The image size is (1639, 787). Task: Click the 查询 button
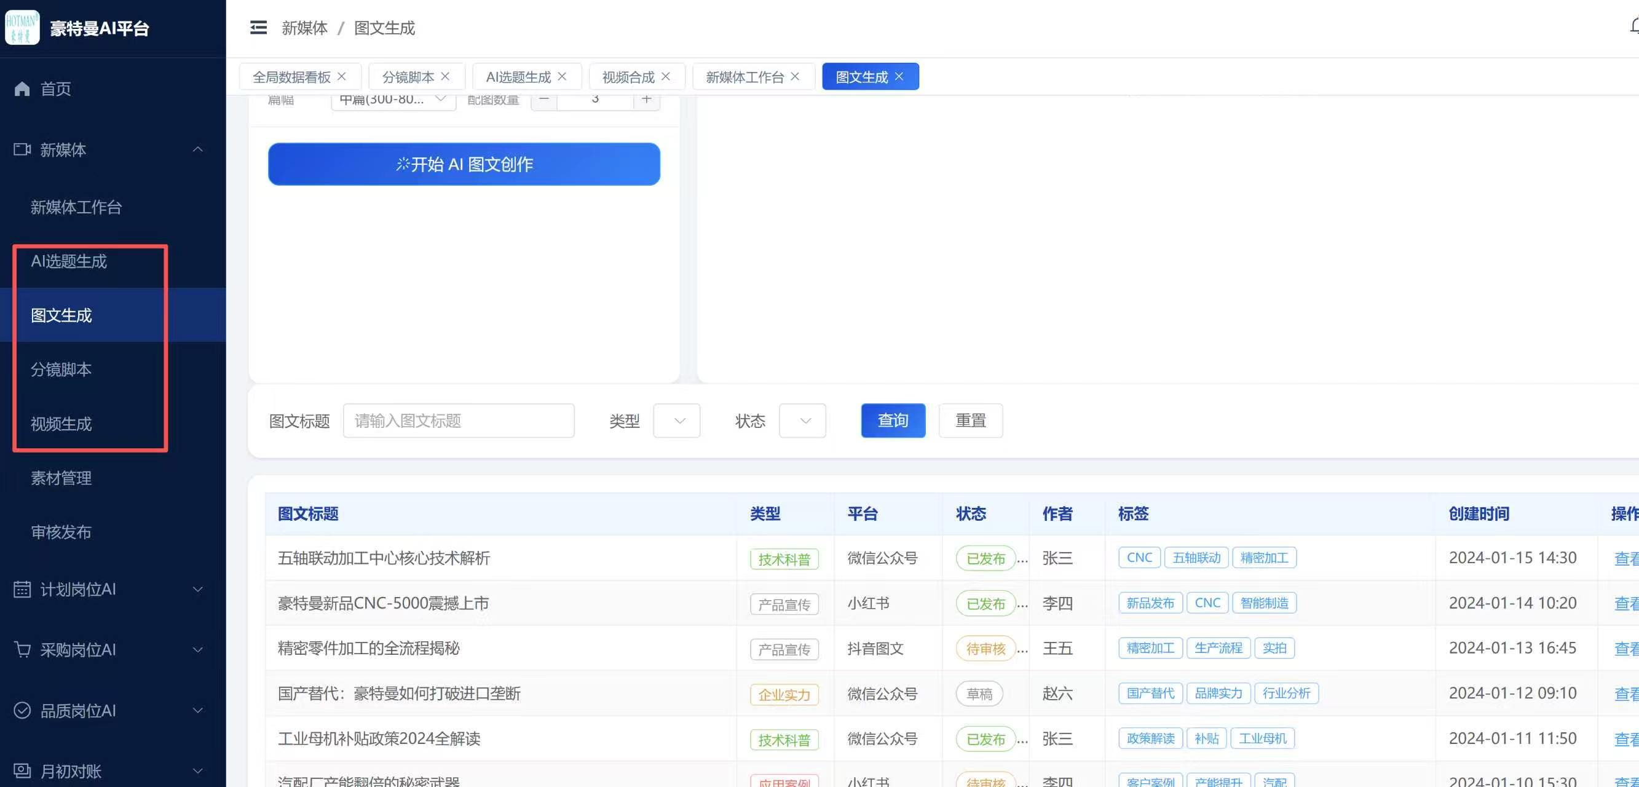893,421
